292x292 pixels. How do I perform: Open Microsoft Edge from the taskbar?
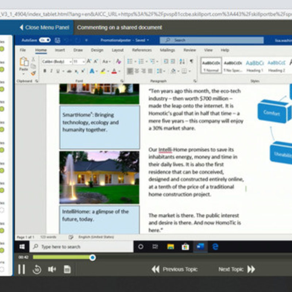pyautogui.click(x=215, y=247)
